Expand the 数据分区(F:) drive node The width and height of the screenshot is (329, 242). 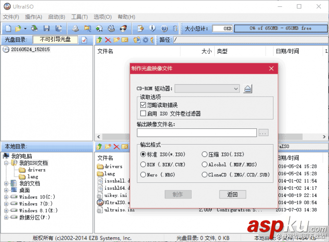click(6, 217)
